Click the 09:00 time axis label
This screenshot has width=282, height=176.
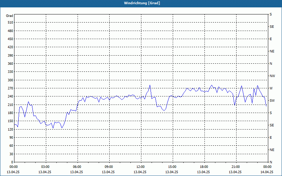pos(109,167)
